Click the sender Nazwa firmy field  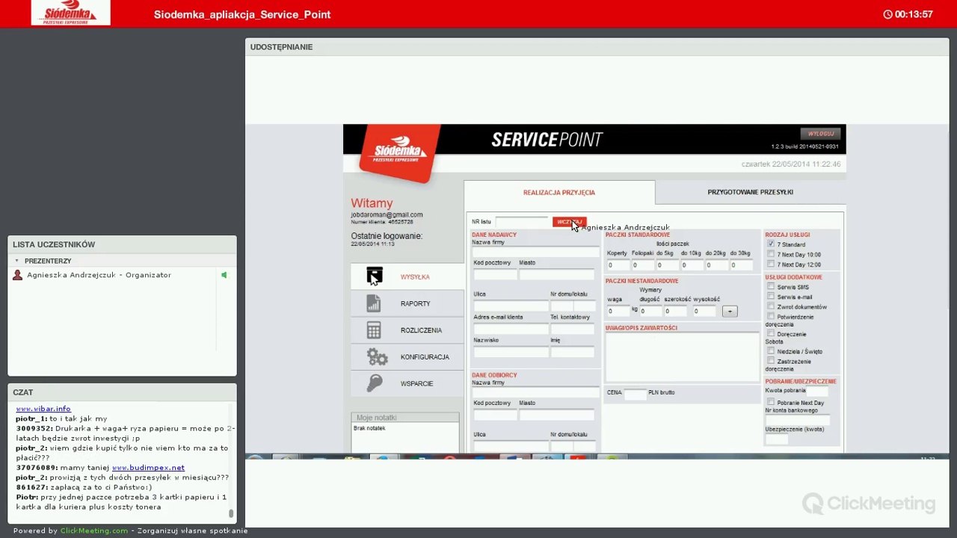tap(535, 252)
